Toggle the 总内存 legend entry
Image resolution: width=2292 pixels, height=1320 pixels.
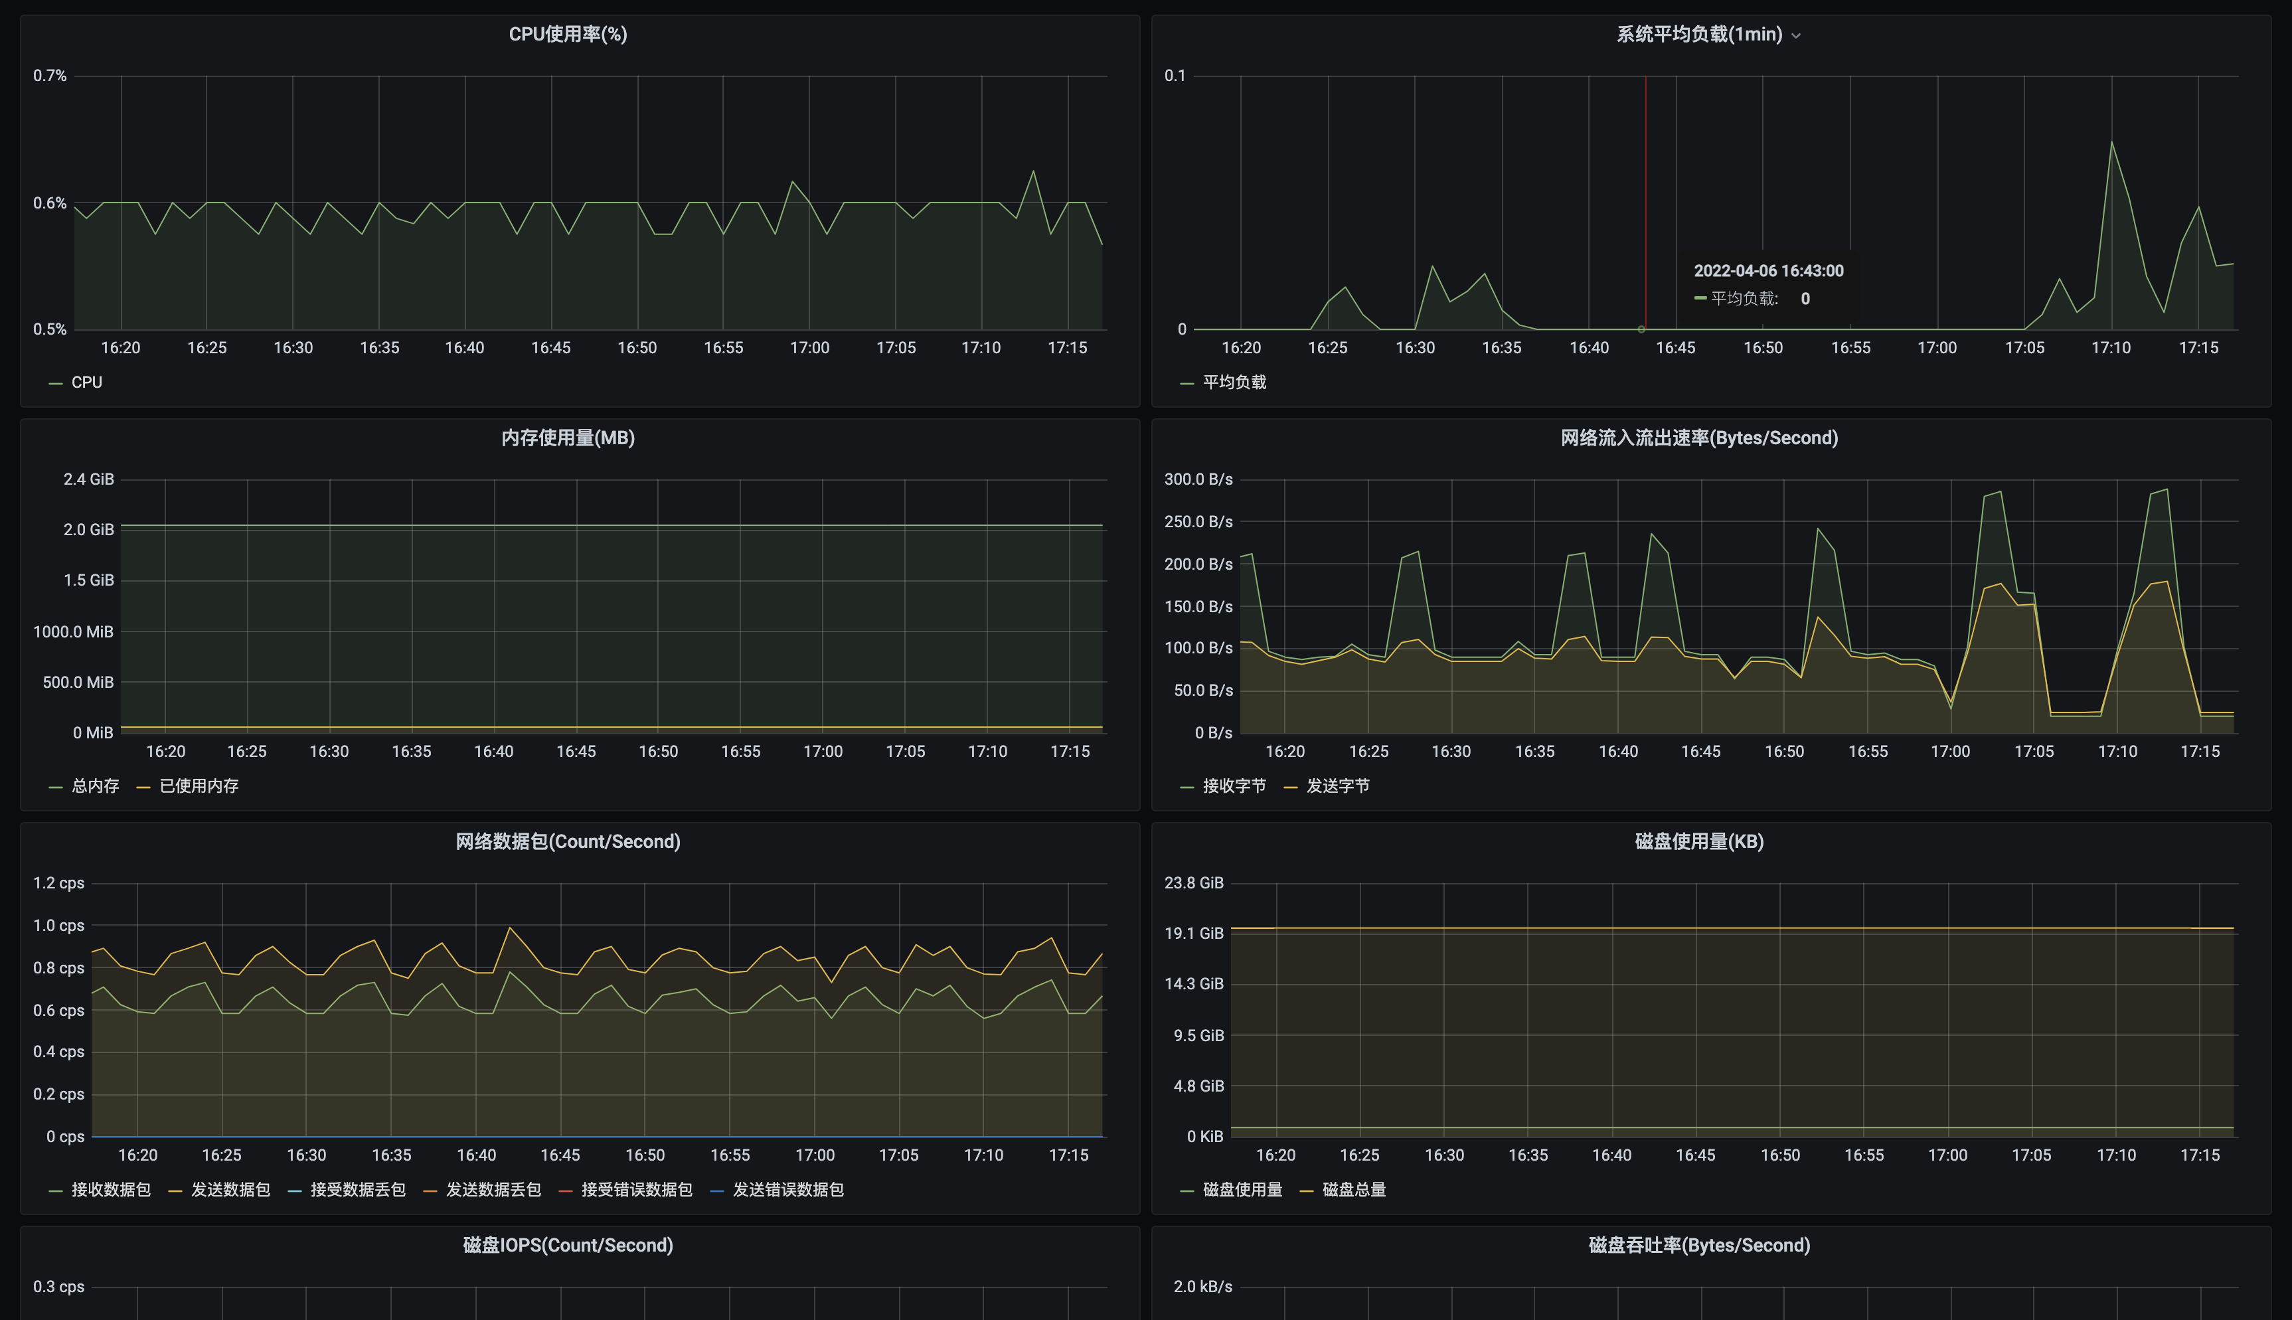[x=95, y=786]
